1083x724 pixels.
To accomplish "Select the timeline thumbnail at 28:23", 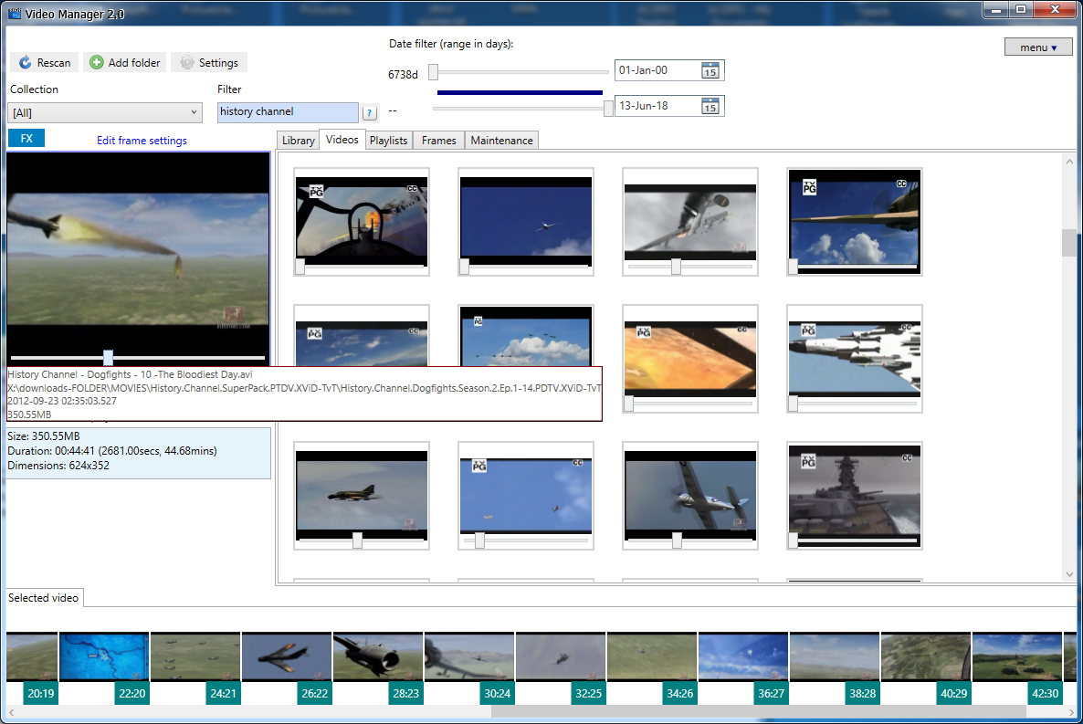I will (x=378, y=656).
